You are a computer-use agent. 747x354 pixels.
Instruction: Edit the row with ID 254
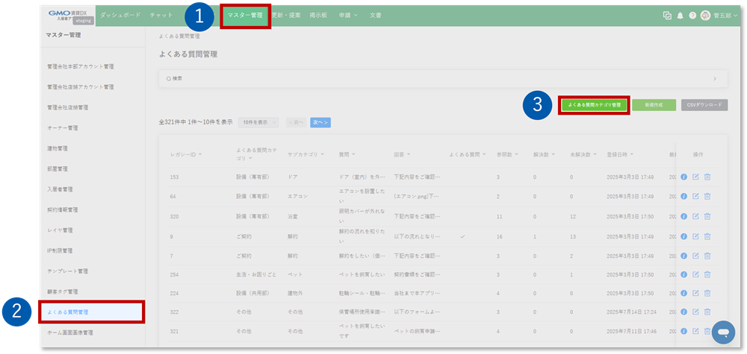tap(695, 275)
